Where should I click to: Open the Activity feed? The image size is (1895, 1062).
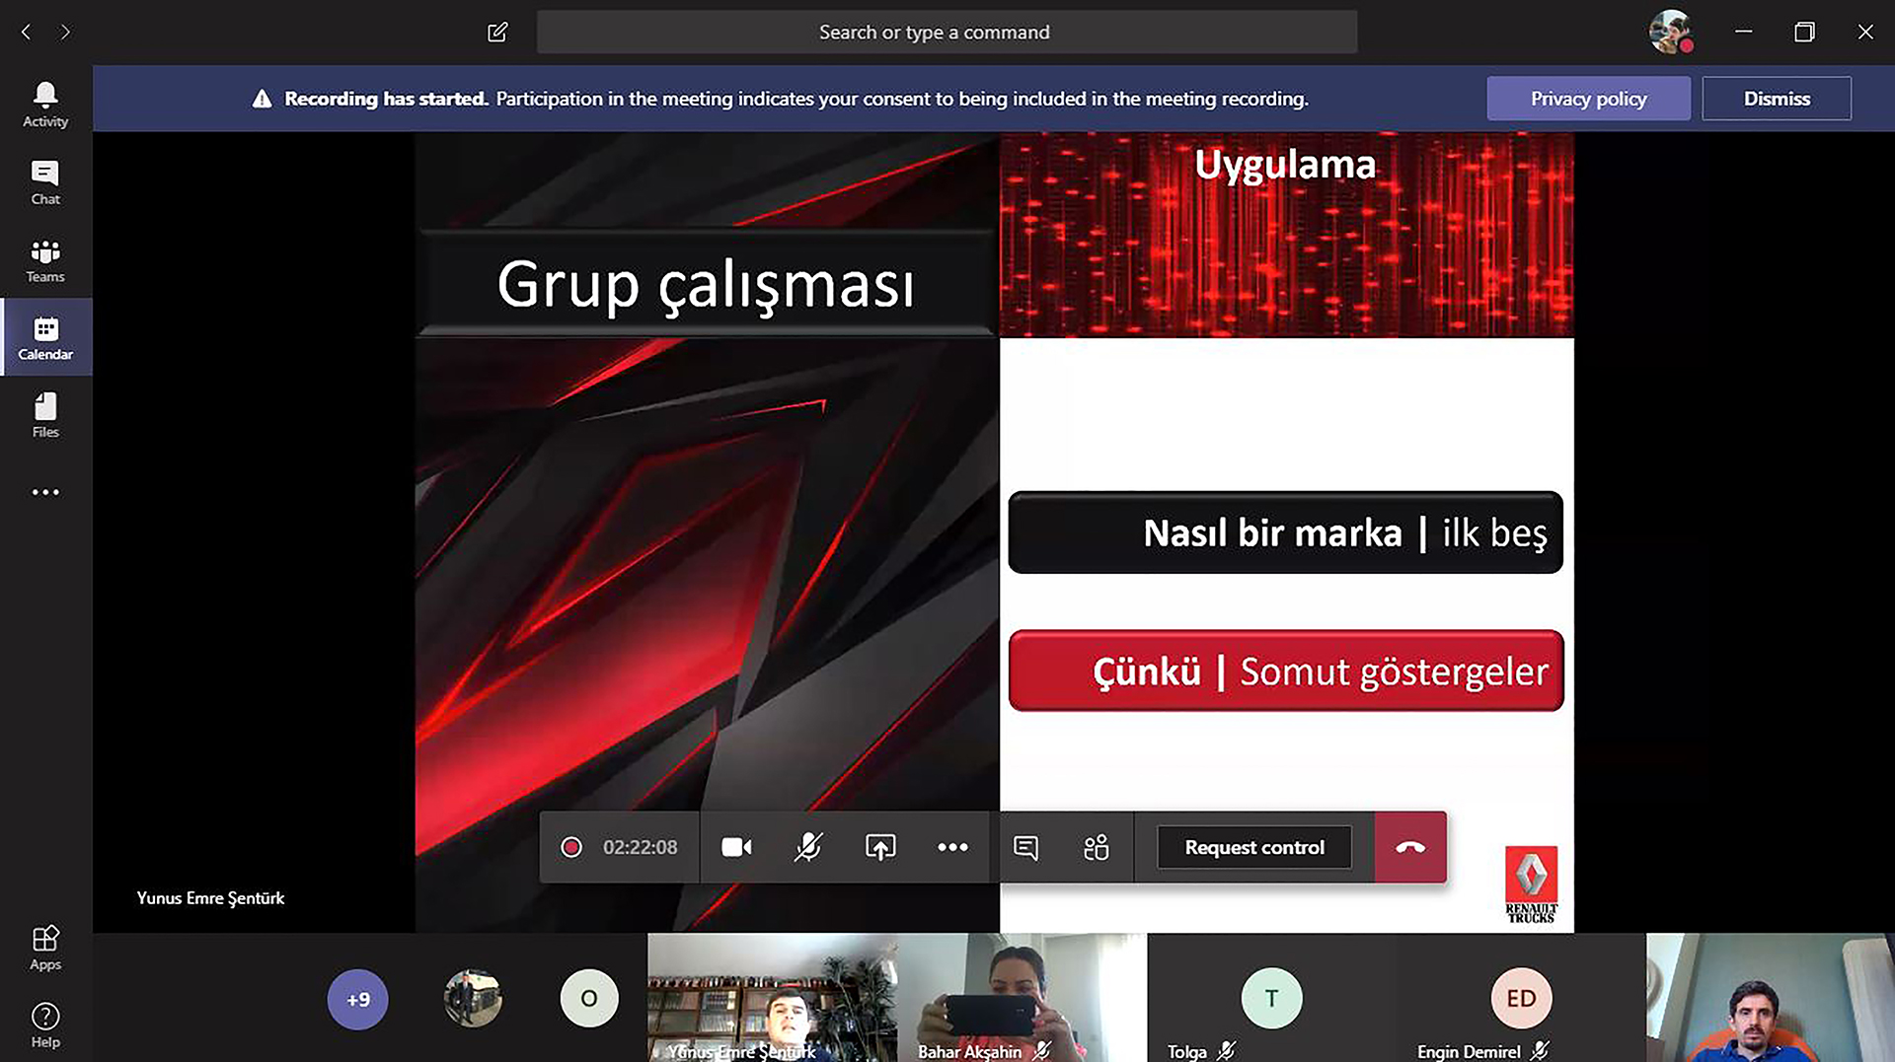click(44, 102)
